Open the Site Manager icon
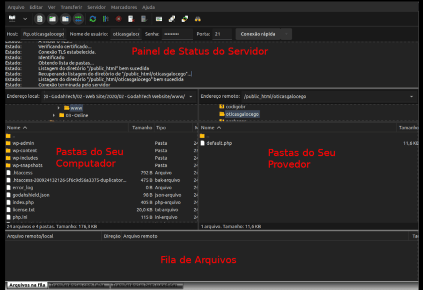This screenshot has width=423, height=290. [12, 19]
